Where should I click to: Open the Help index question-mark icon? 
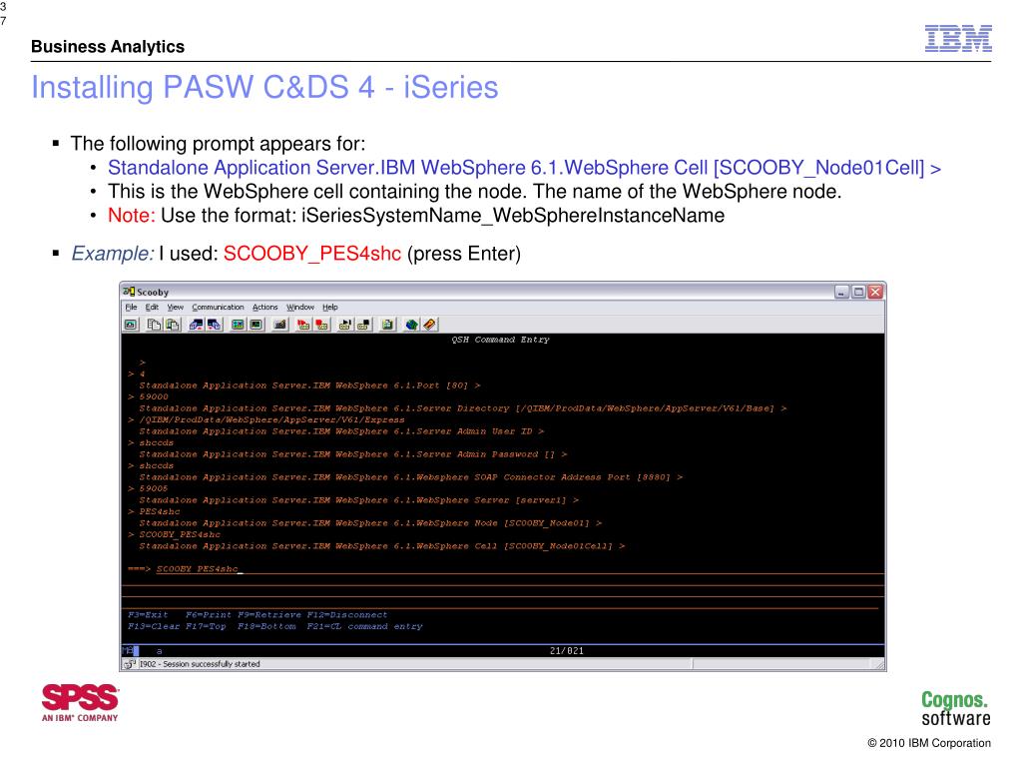pos(429,325)
